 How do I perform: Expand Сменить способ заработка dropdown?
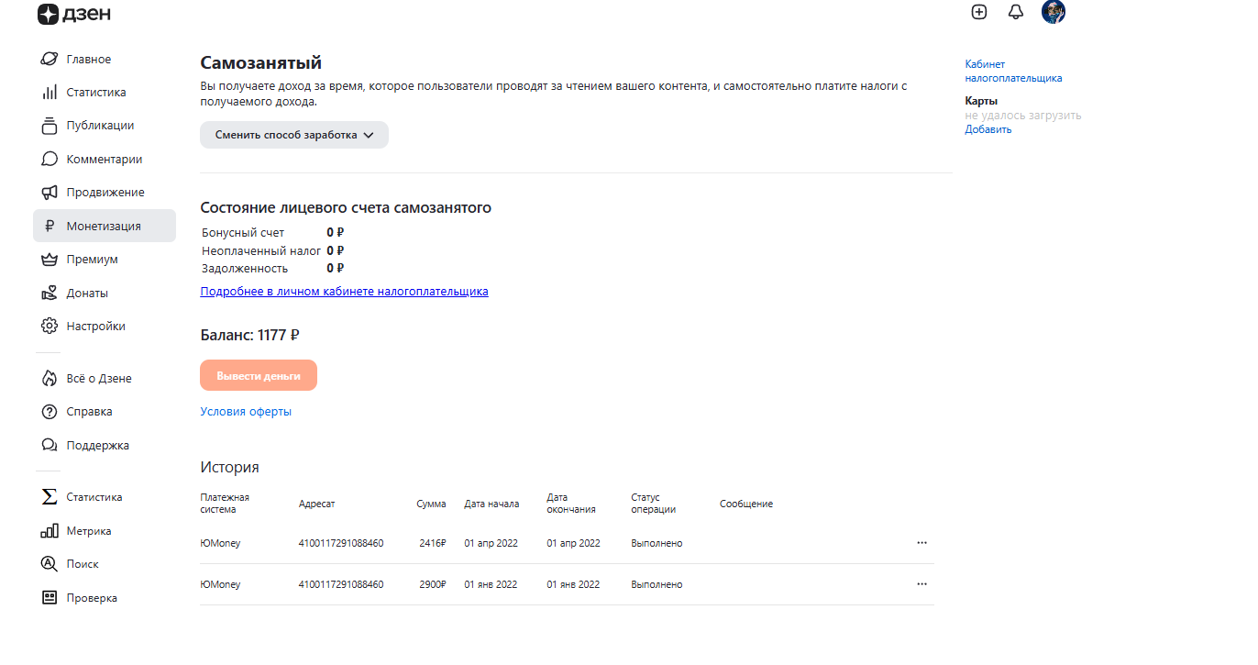[x=294, y=135]
